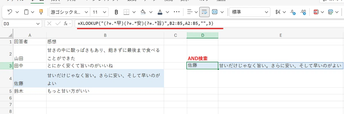Click the fx Insert Function icon

pyautogui.click(x=66, y=24)
